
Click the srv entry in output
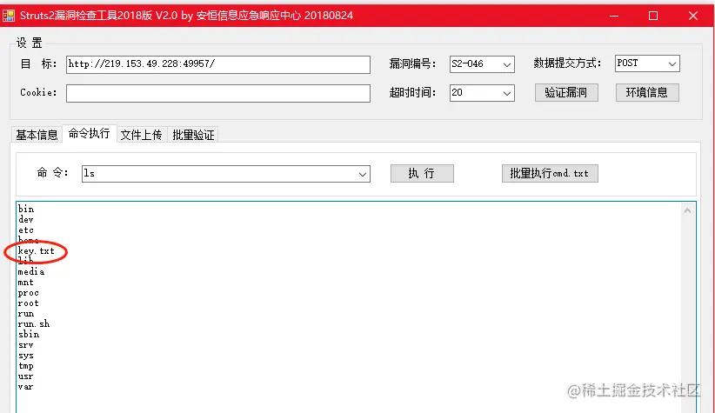pos(26,345)
